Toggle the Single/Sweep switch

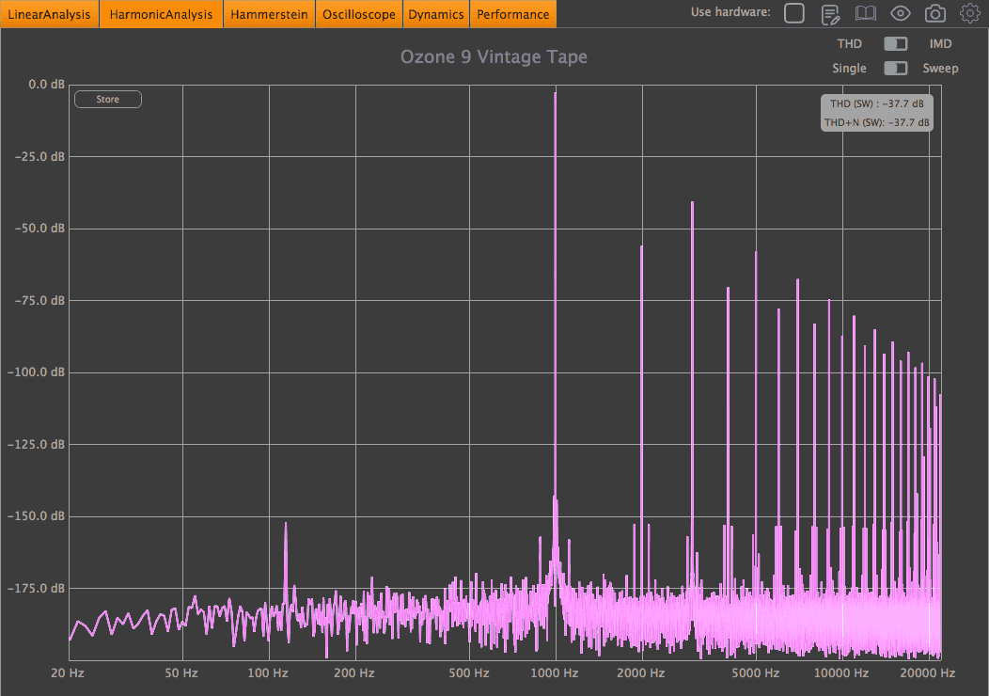click(x=896, y=68)
